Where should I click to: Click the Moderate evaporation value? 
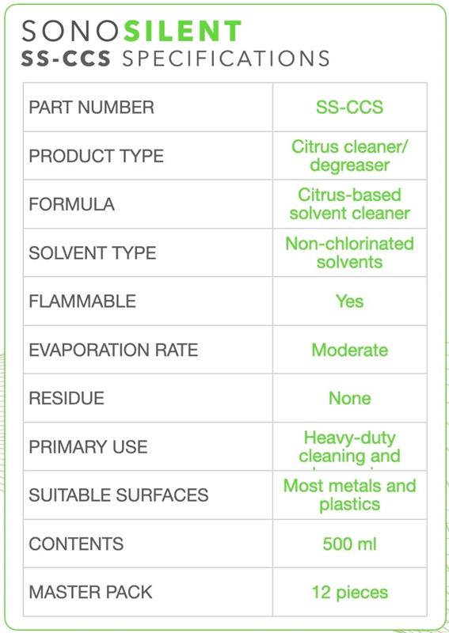click(349, 350)
